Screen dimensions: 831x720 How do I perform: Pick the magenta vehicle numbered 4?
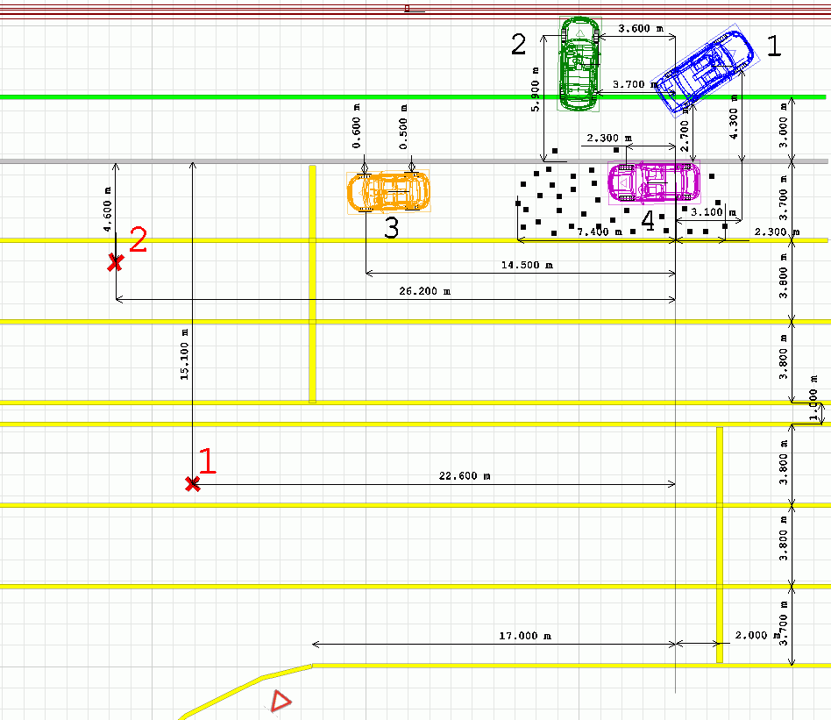point(654,182)
